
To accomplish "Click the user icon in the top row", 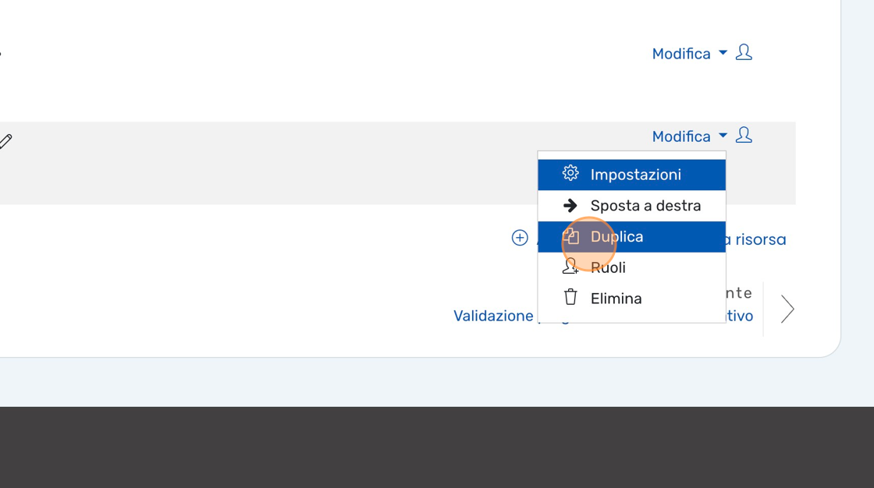I will click(744, 52).
